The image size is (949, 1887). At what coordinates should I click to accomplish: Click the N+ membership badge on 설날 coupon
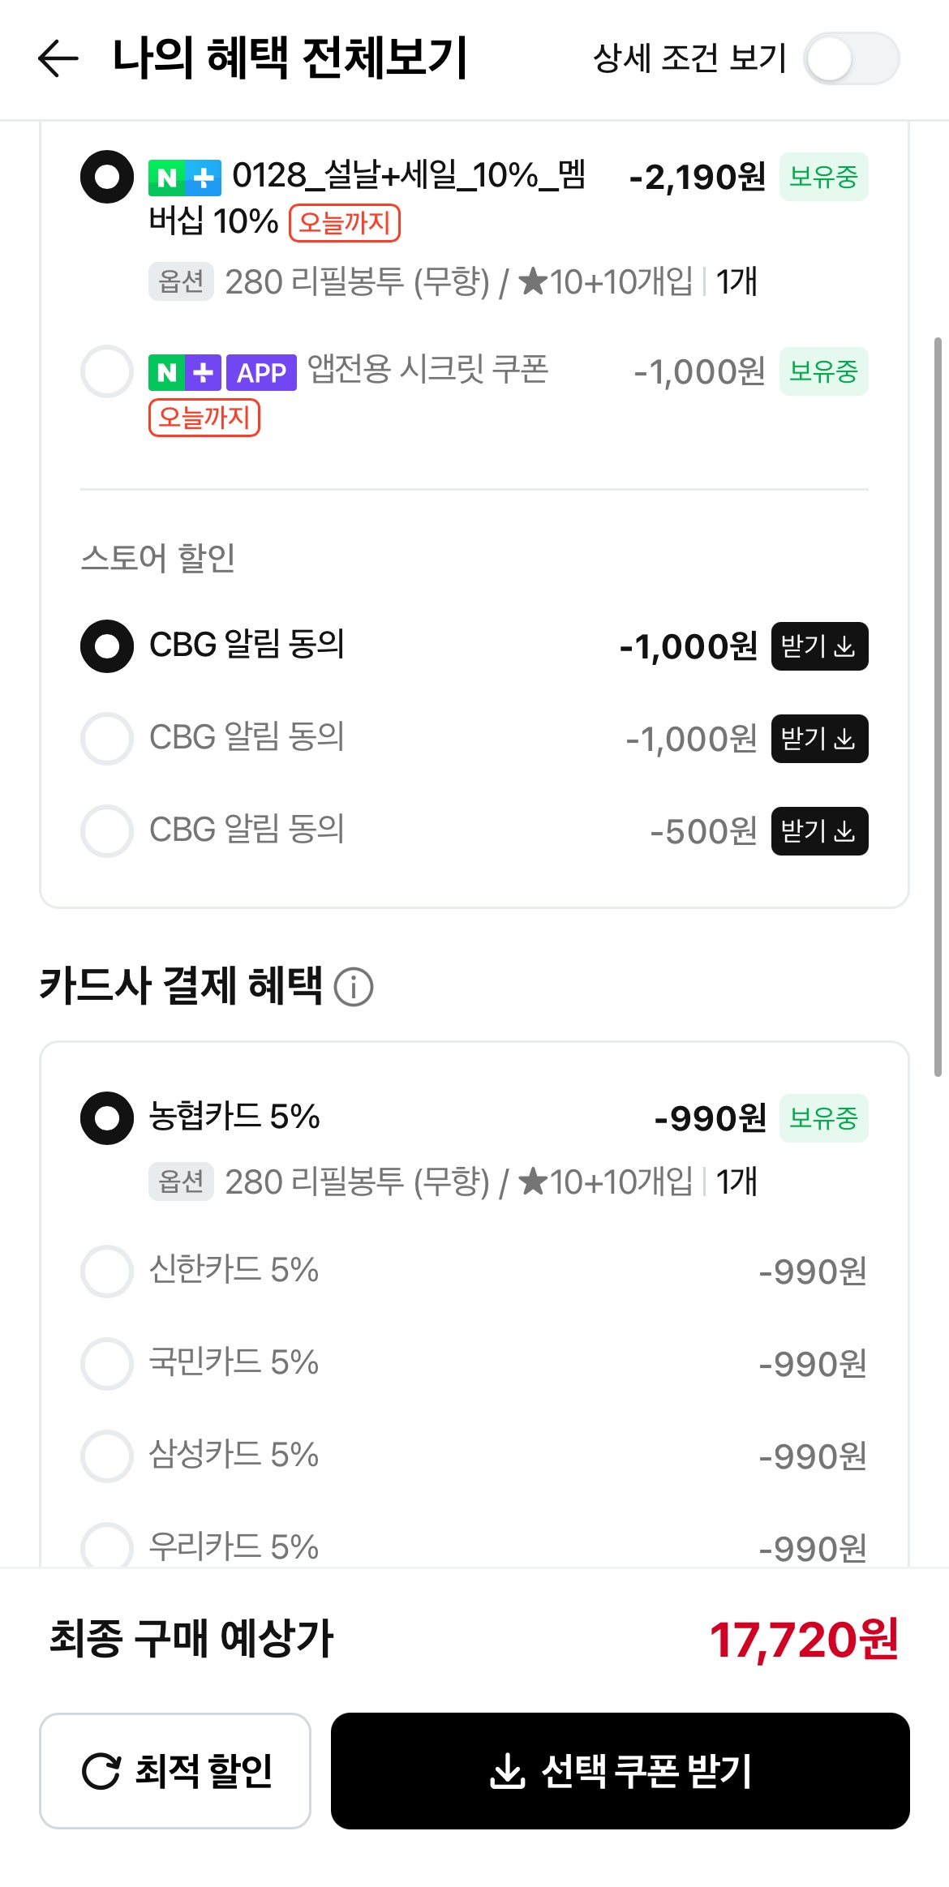184,178
